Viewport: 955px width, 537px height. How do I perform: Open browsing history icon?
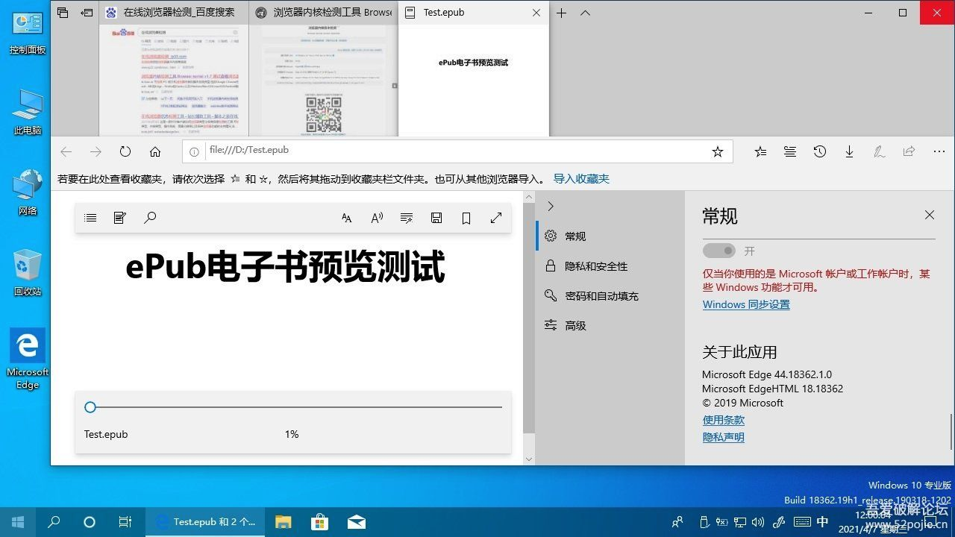coord(820,151)
